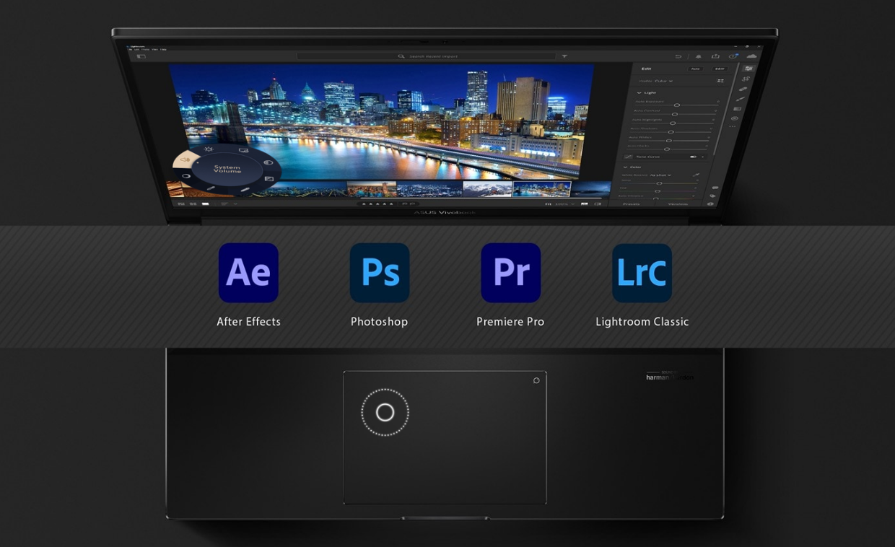This screenshot has height=547, width=895.
Task: Open the Presets tab at panel bottom
Action: pyautogui.click(x=631, y=204)
